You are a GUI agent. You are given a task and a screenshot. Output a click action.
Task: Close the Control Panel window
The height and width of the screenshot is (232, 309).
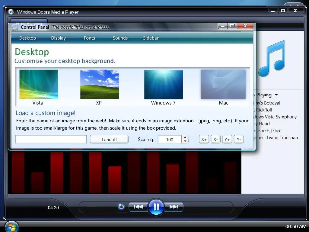[x=245, y=26]
